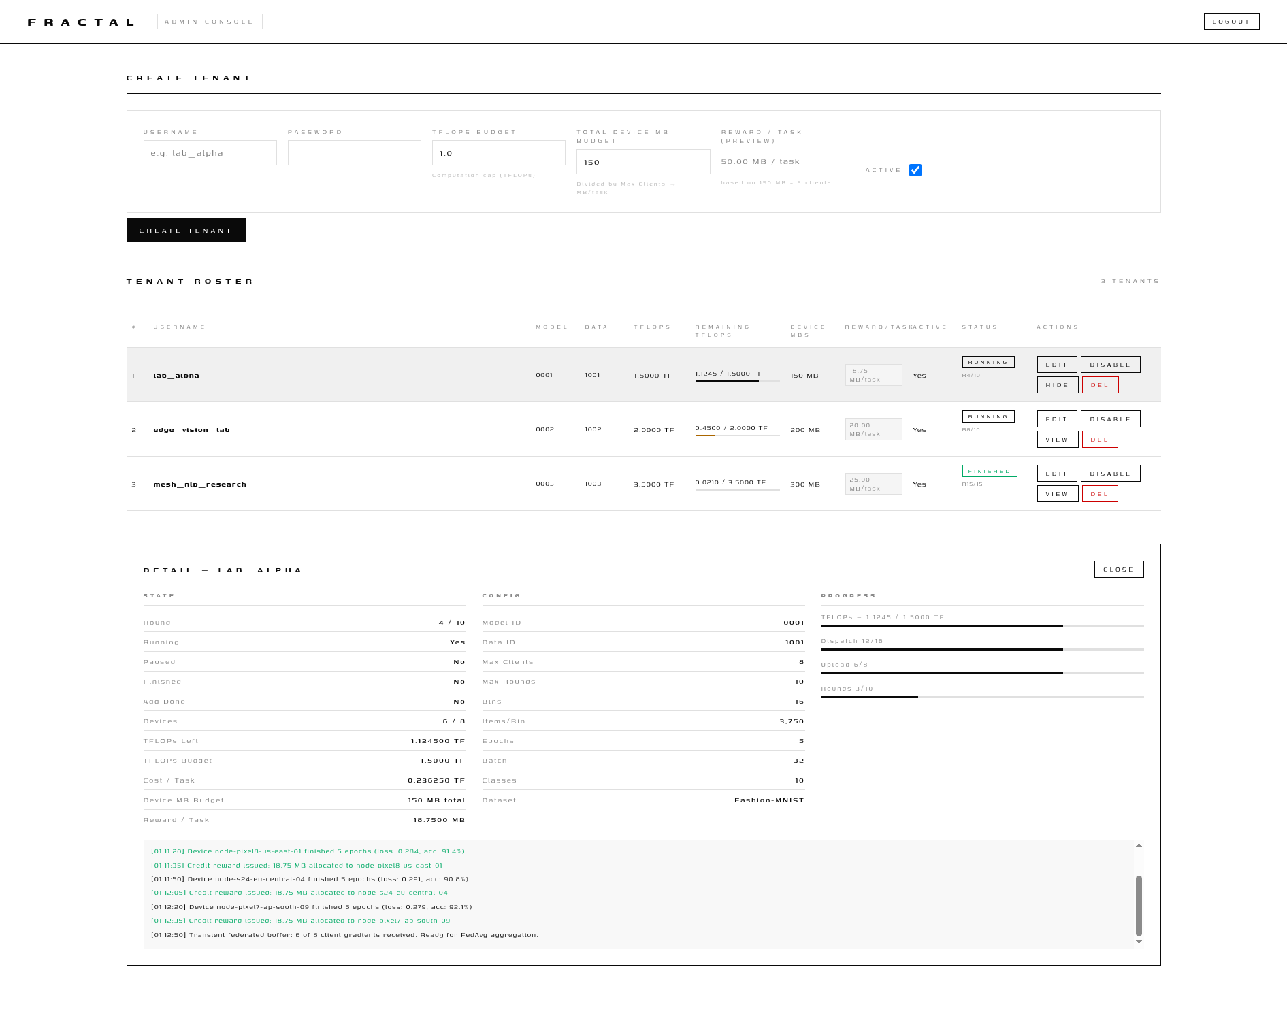Delete the lab_alpha tenant
The width and height of the screenshot is (1287, 1020).
(1101, 385)
